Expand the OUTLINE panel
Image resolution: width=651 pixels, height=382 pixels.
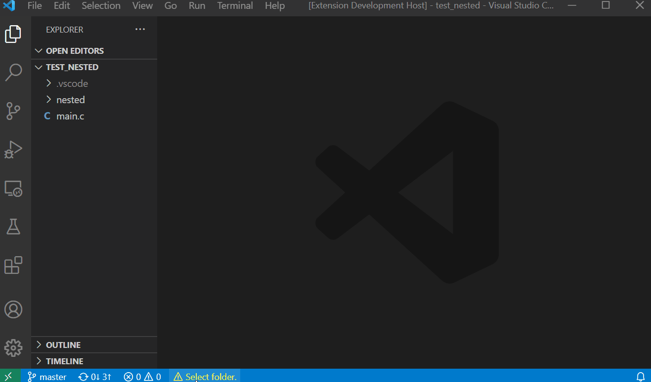tap(63, 345)
